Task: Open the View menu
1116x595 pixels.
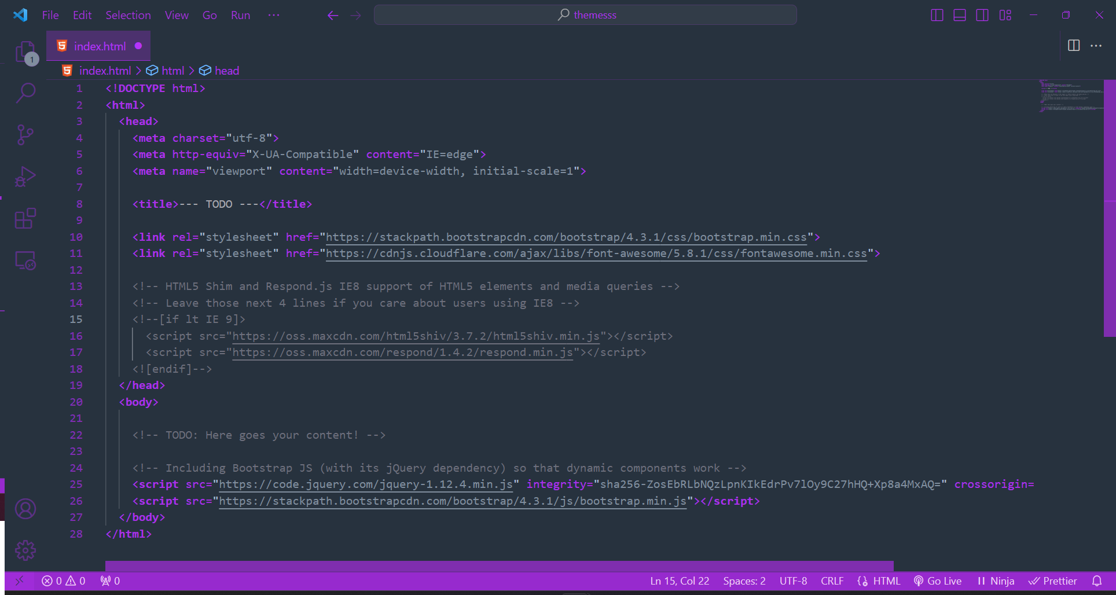Action: pos(177,15)
